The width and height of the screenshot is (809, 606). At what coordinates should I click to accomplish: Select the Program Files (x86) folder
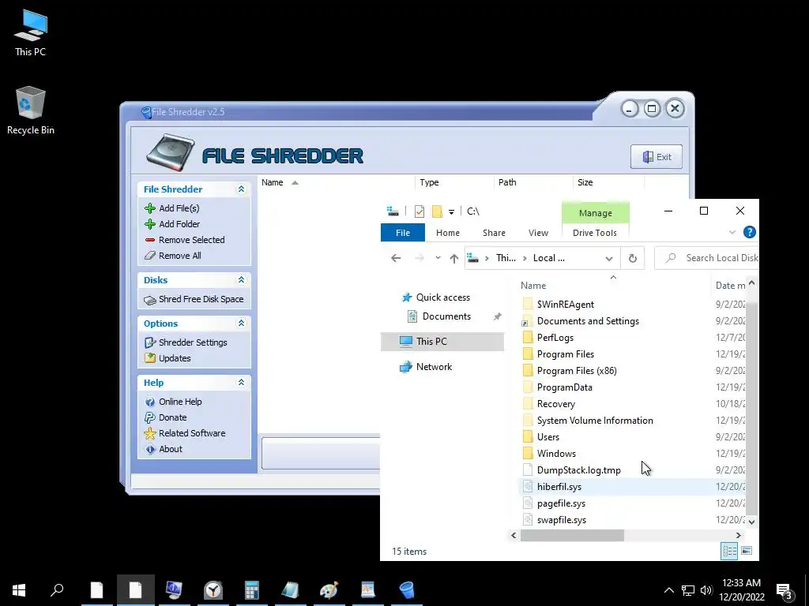click(x=576, y=371)
